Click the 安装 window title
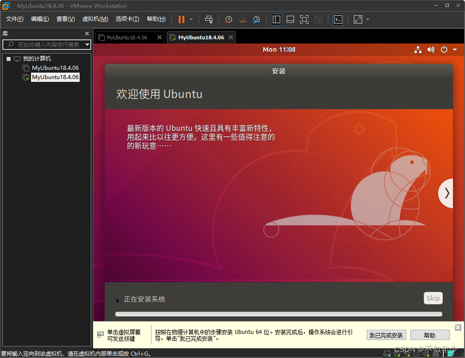This screenshot has width=465, height=358. pos(278,71)
